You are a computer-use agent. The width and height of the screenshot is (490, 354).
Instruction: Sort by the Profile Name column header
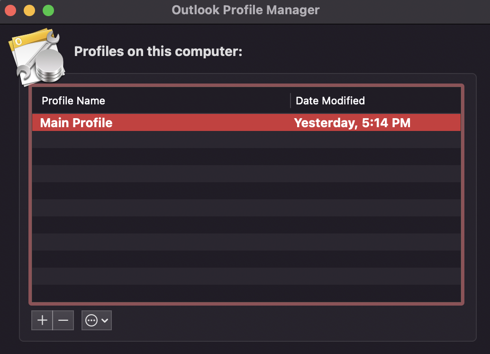click(73, 101)
